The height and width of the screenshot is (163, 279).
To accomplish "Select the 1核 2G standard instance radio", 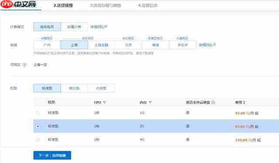I will (37, 126).
